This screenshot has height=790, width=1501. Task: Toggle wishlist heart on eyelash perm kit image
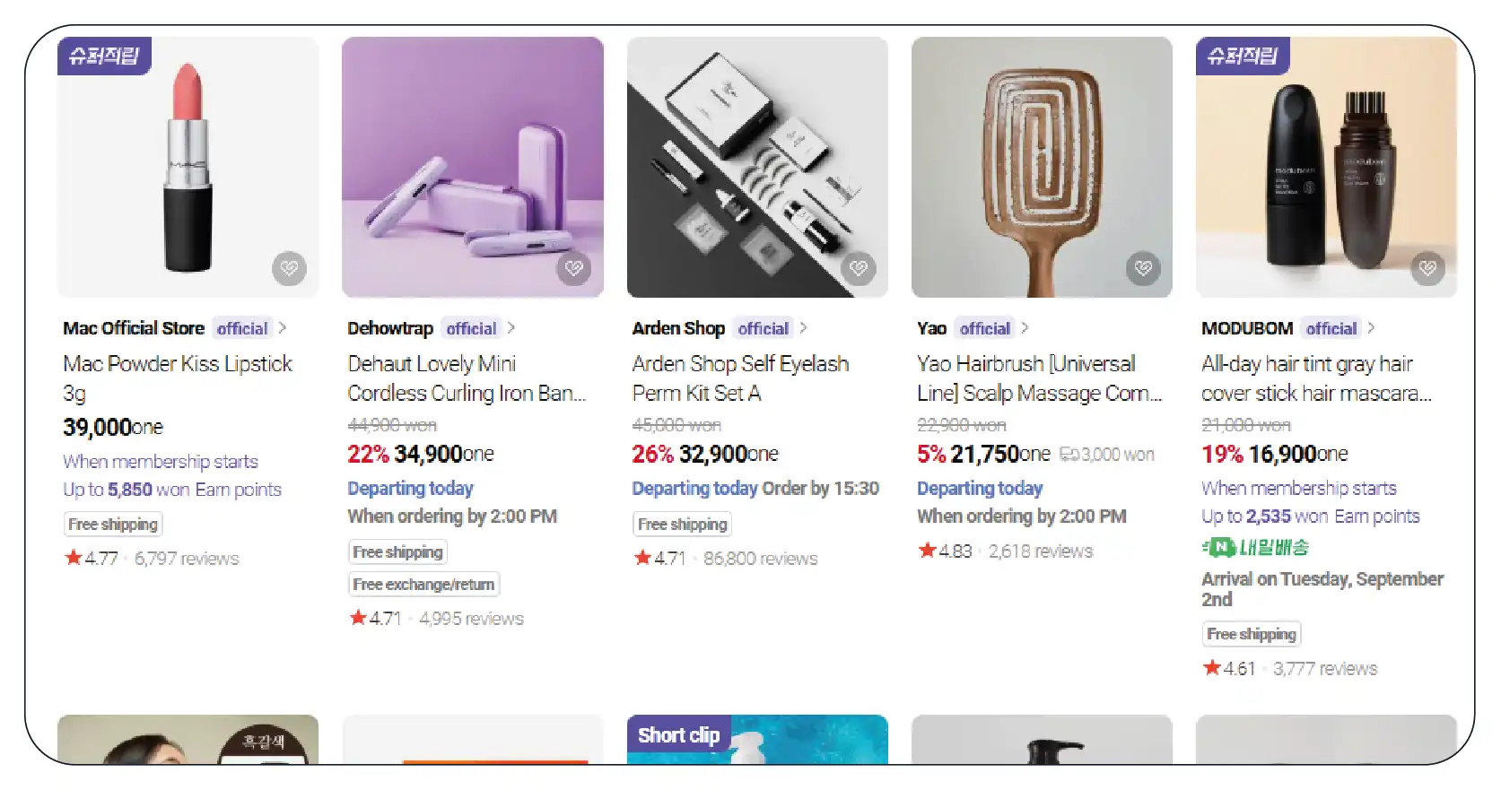coord(859,268)
